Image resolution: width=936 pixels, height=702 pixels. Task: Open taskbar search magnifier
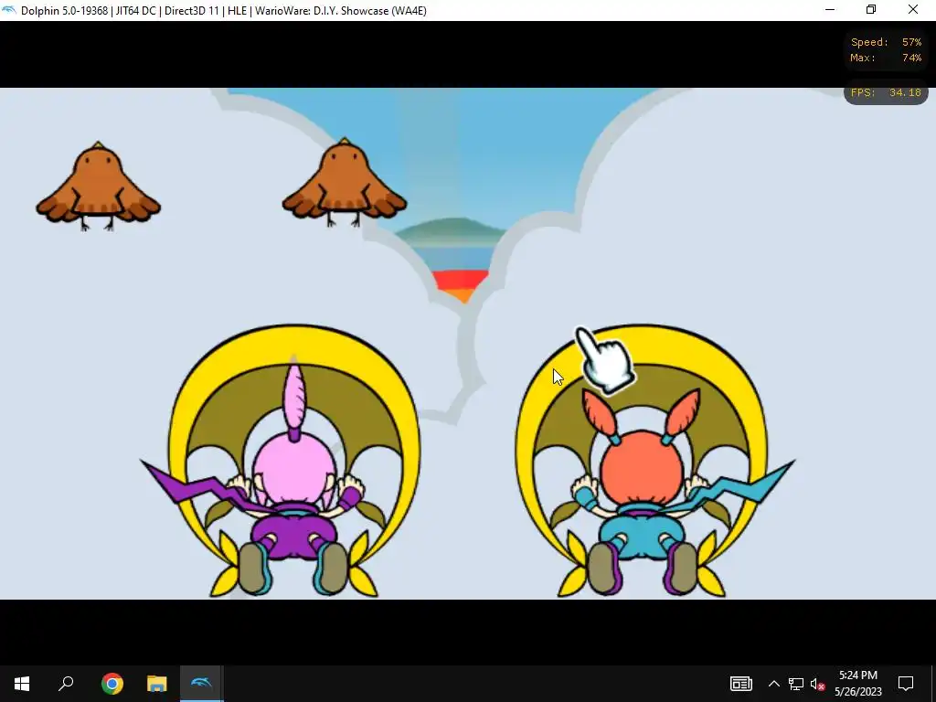66,684
